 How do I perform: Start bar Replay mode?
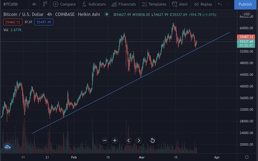point(203,4)
